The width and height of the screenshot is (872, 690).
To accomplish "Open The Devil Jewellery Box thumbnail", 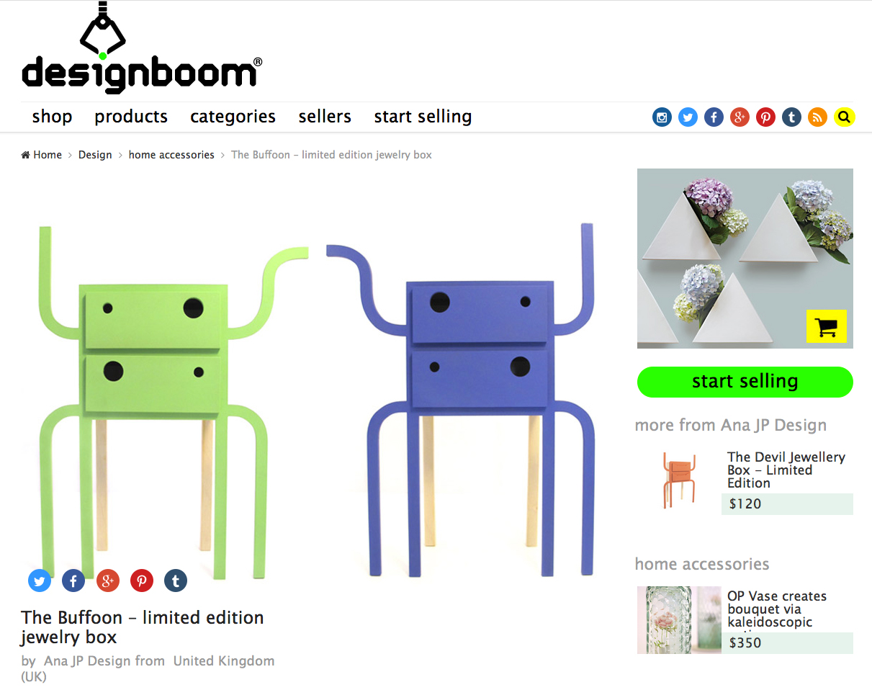I will click(678, 480).
